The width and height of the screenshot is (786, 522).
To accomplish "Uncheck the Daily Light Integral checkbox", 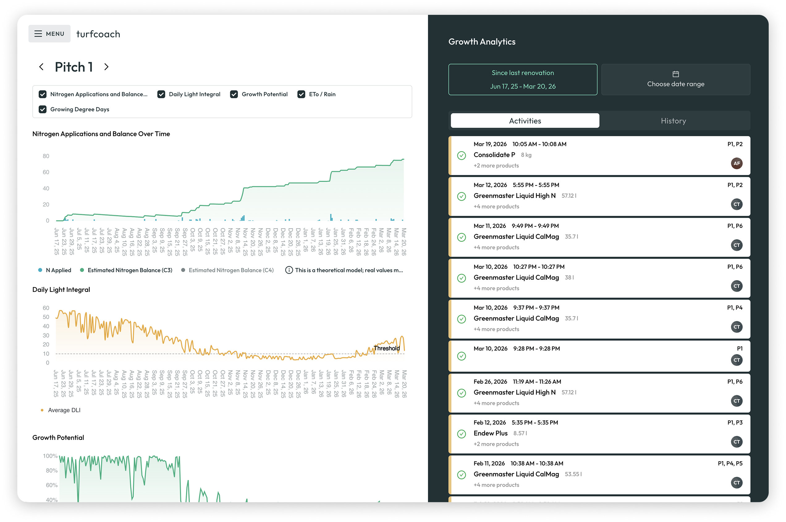I will (x=161, y=94).
